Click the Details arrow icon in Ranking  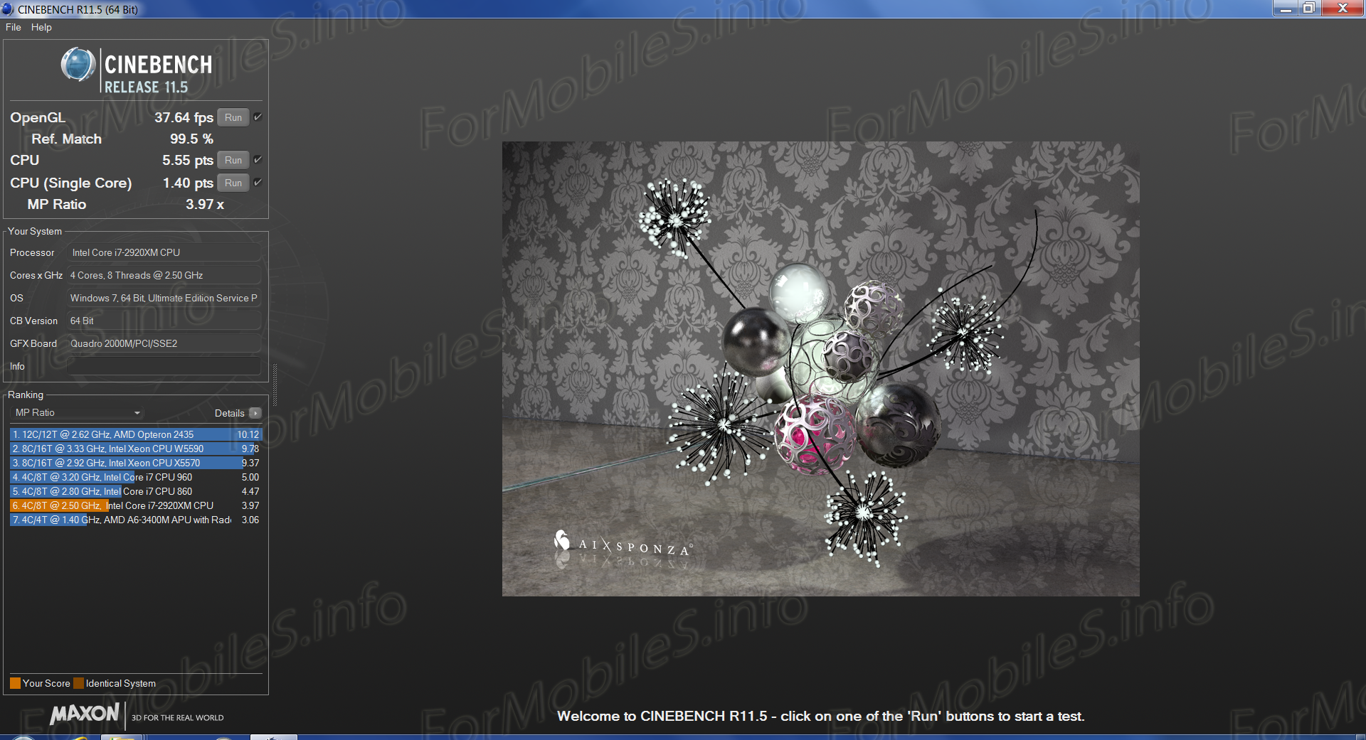pyautogui.click(x=255, y=413)
